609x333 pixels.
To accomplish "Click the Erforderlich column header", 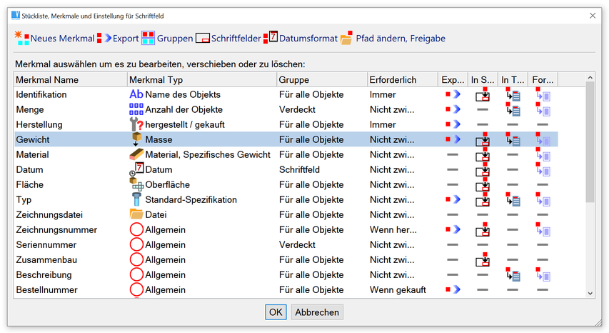I will (x=401, y=79).
